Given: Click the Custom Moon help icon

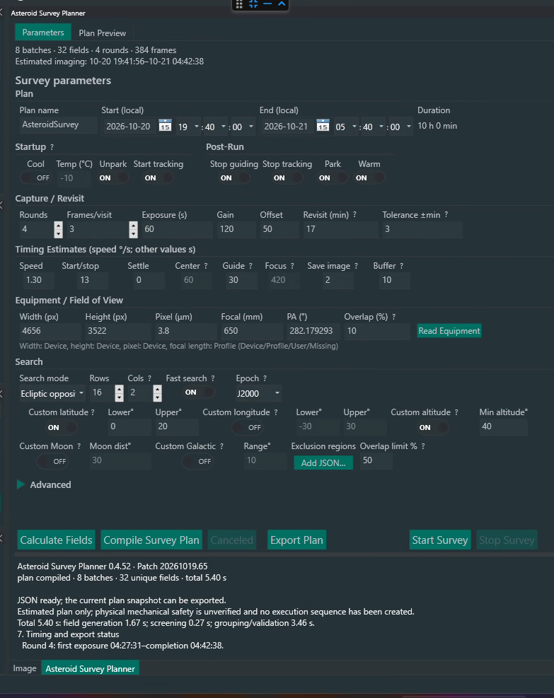Looking at the screenshot, I should tap(79, 446).
